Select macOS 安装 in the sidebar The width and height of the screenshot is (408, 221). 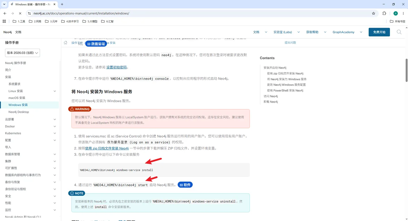pos(17,98)
